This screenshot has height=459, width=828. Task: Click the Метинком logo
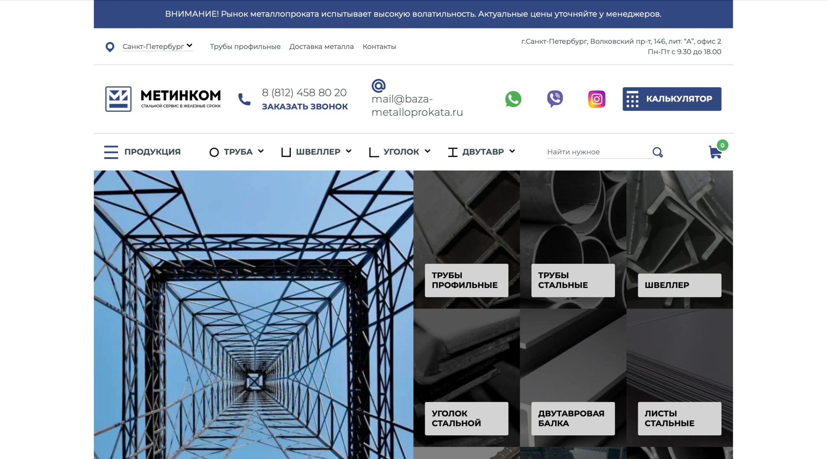pos(163,99)
